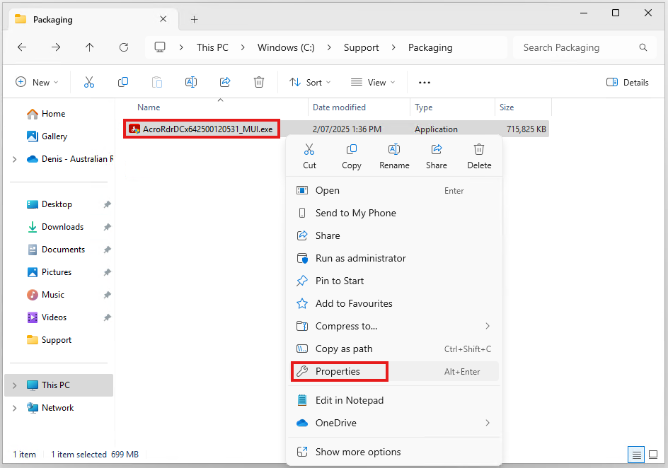Open the See more ellipsis menu
668x468 pixels.
click(x=425, y=83)
